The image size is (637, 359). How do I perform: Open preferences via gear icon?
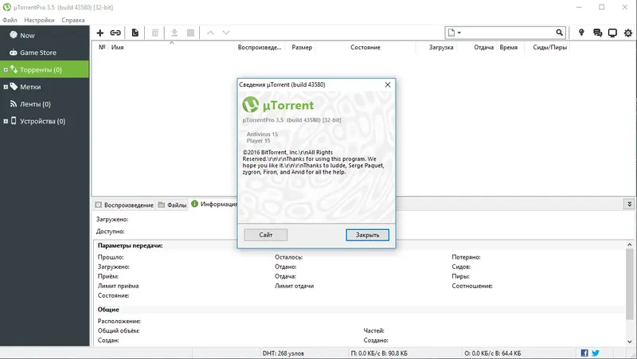(x=628, y=33)
